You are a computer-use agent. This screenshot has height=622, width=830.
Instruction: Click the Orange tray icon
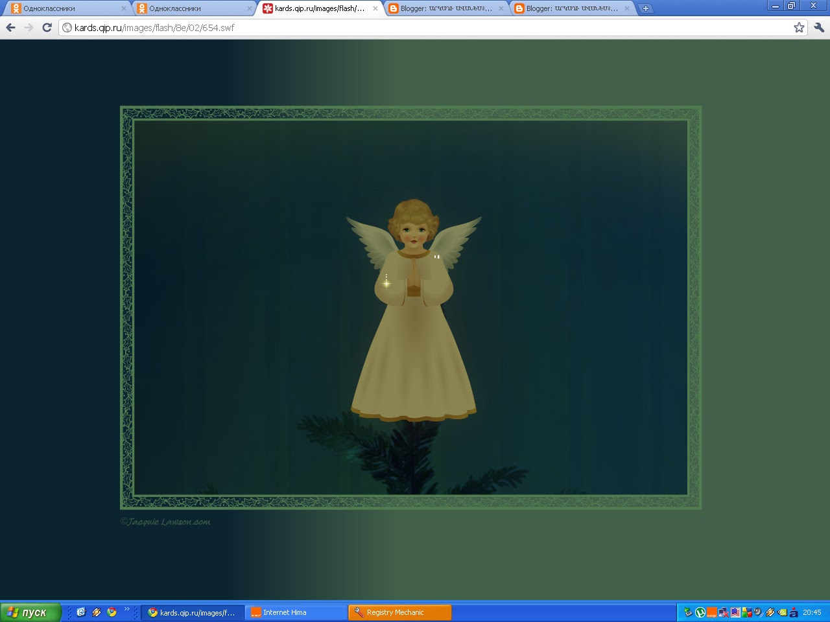click(x=712, y=612)
